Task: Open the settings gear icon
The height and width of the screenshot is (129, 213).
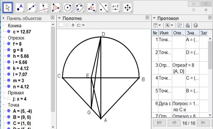Action: [x=206, y=10]
